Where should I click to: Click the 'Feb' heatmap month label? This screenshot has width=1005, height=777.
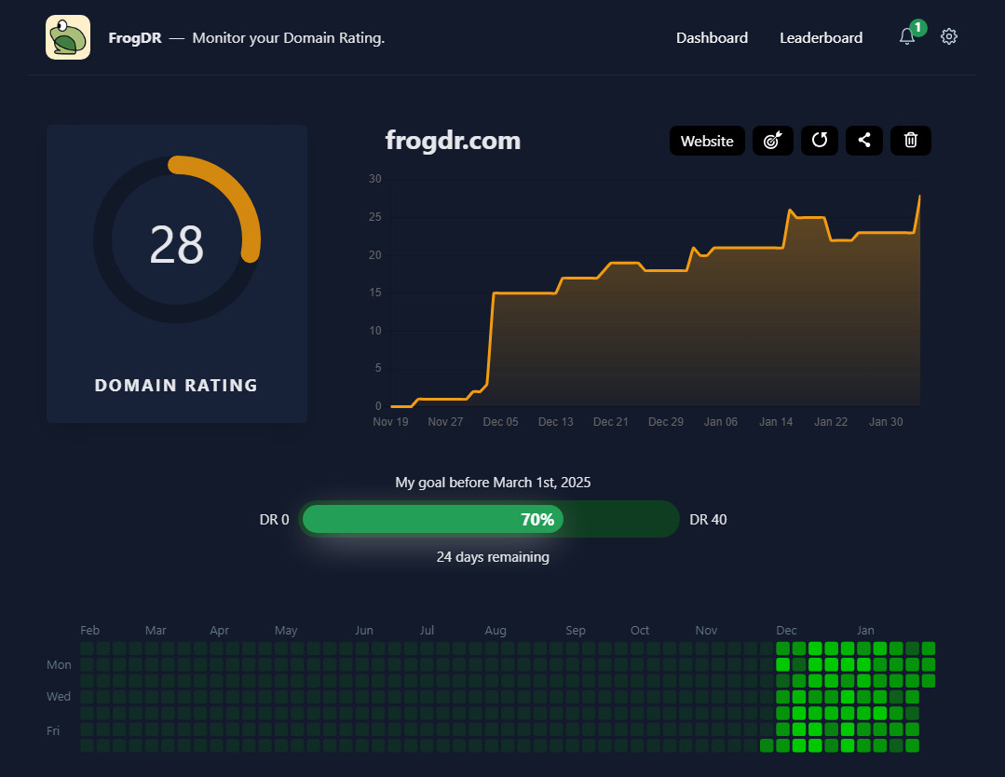tap(89, 630)
